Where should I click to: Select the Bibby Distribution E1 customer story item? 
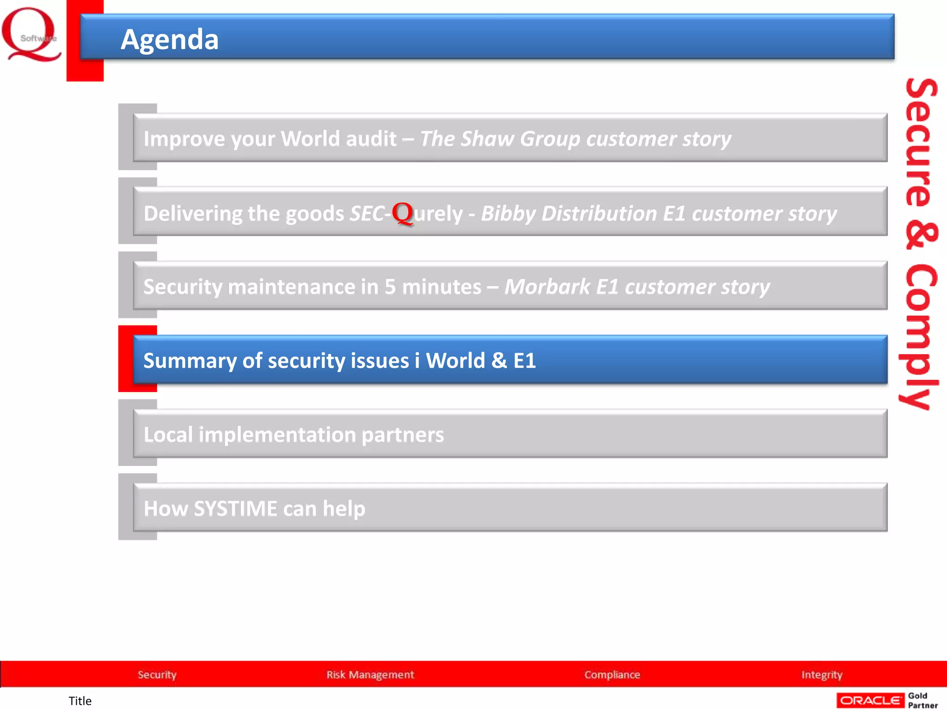(x=510, y=212)
